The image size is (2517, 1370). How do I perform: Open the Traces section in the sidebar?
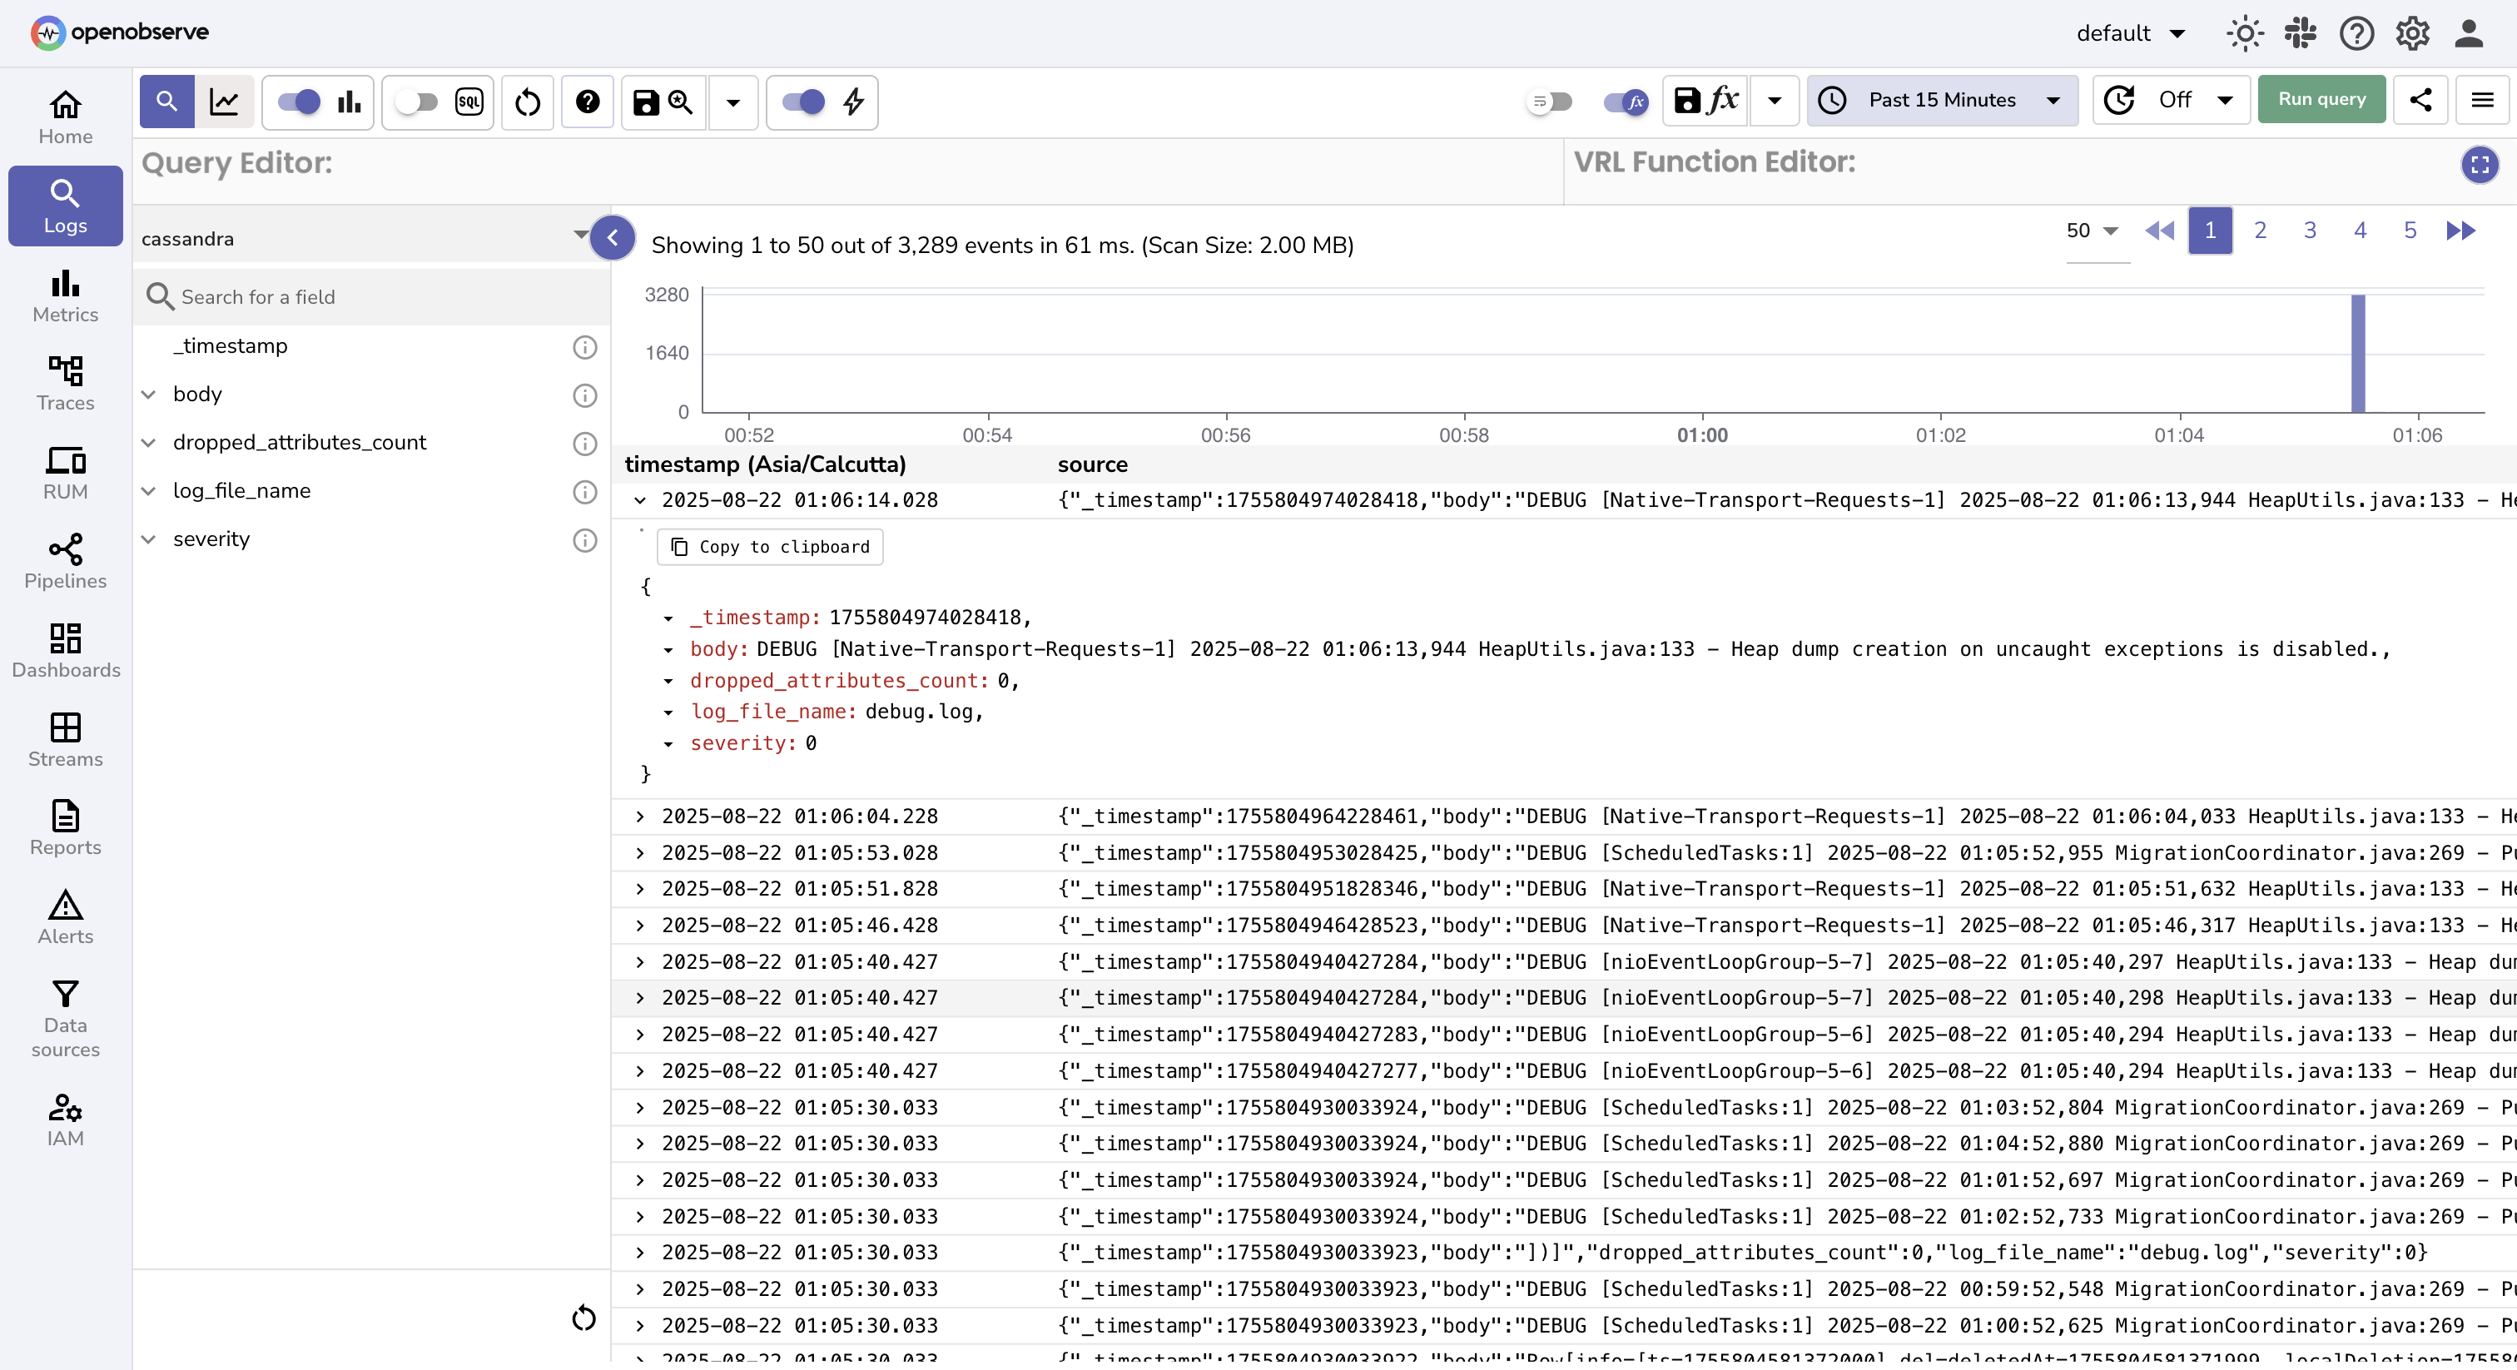pos(66,383)
